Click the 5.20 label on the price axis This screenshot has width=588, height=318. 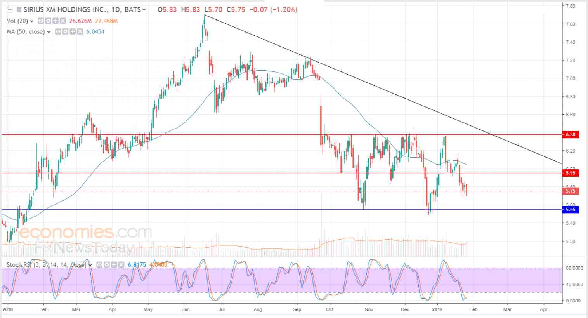point(570,242)
